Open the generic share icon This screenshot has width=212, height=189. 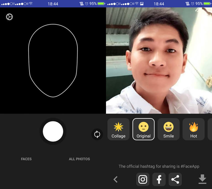(x=175, y=179)
